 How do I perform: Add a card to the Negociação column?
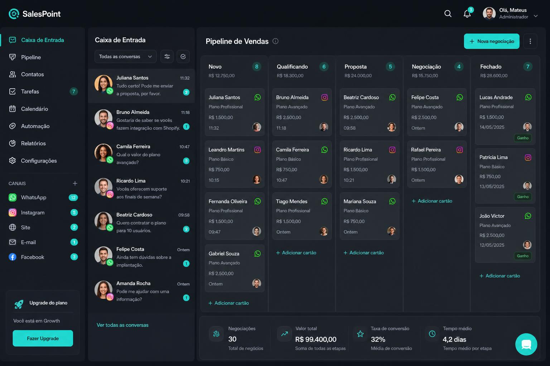pos(432,201)
